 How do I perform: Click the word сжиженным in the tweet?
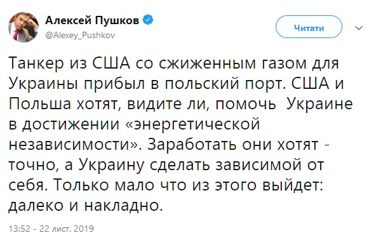[x=207, y=64]
